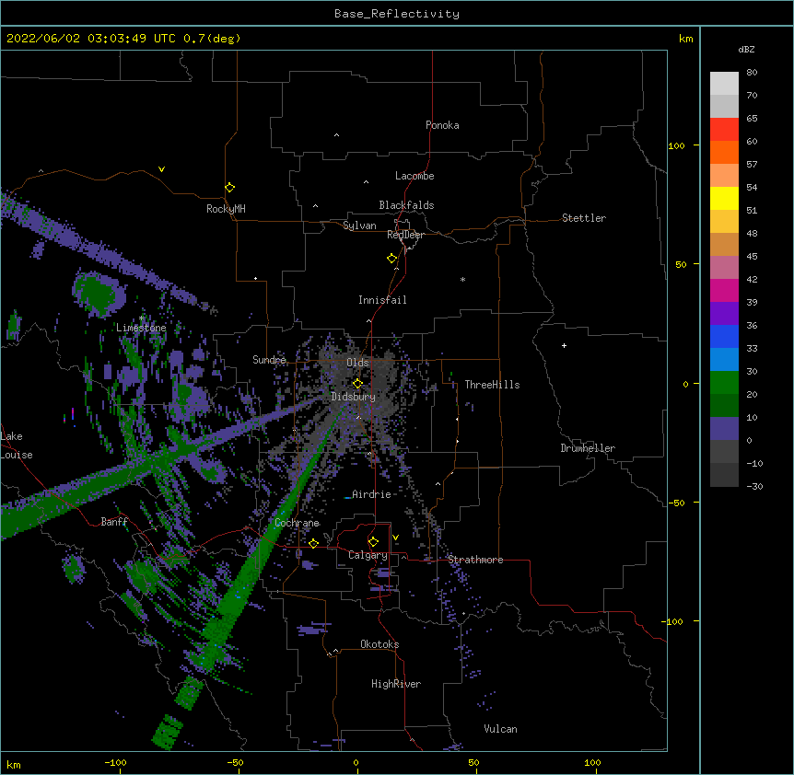The image size is (794, 775).
Task: Click the Innisfail label
Action: tap(382, 300)
